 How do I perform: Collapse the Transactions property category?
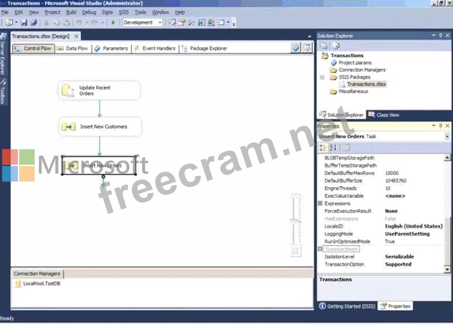point(320,249)
